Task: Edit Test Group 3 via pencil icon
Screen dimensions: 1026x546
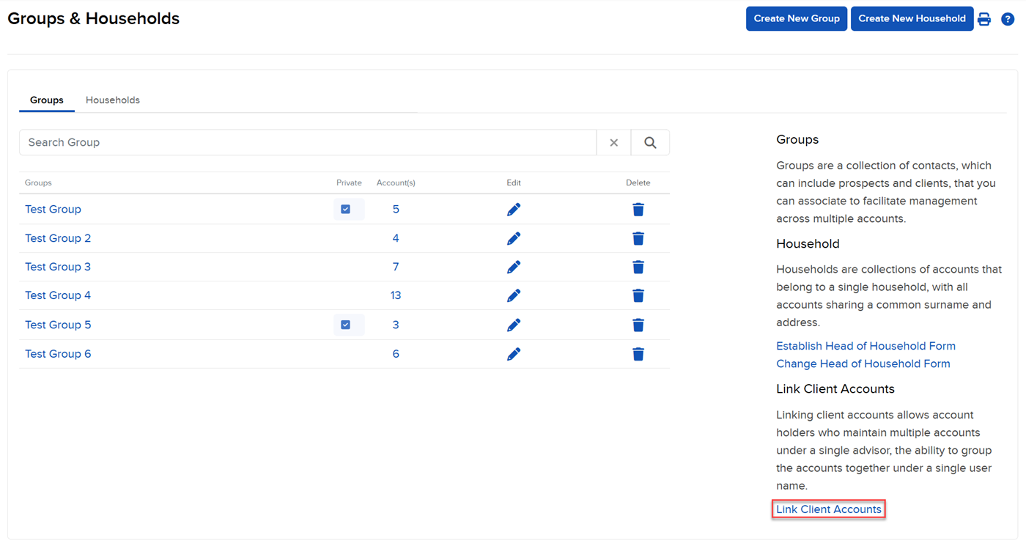Action: [x=513, y=266]
